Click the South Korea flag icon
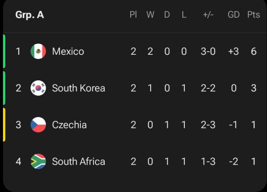 [38, 88]
